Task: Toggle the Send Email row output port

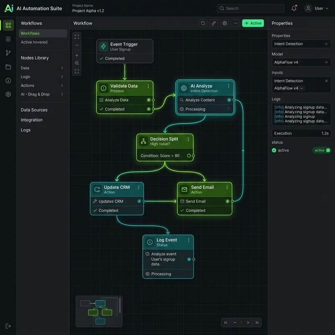Action: pyautogui.click(x=227, y=201)
